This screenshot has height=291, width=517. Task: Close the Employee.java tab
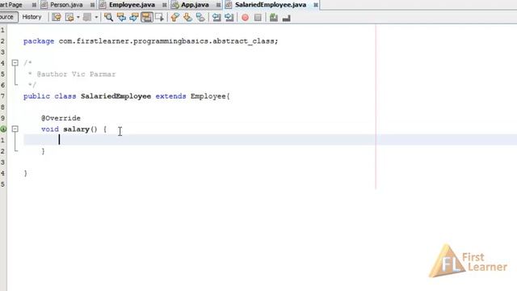click(x=164, y=5)
